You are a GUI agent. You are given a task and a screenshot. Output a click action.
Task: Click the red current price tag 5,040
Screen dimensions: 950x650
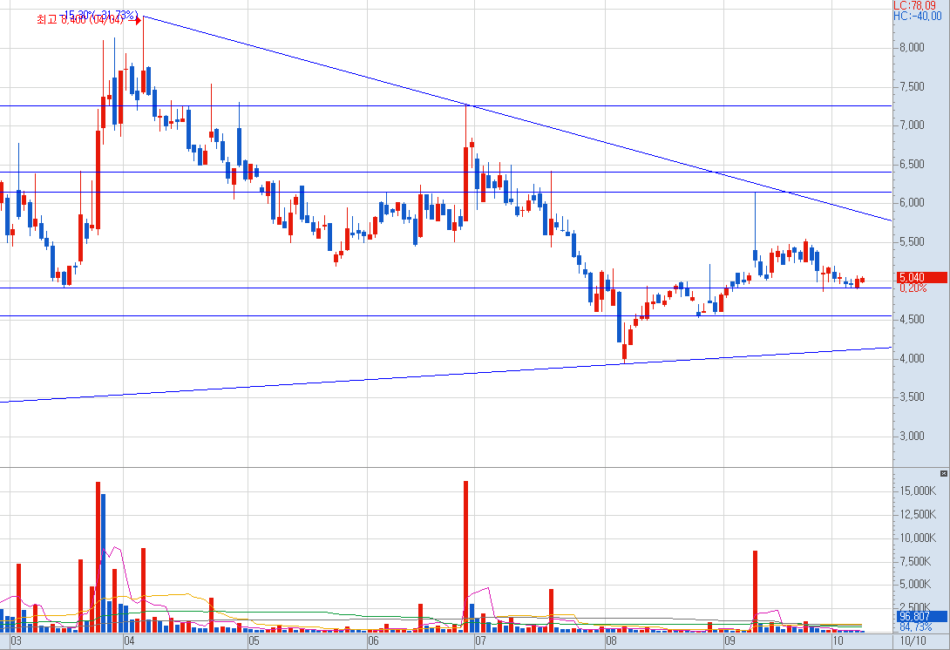tap(921, 277)
